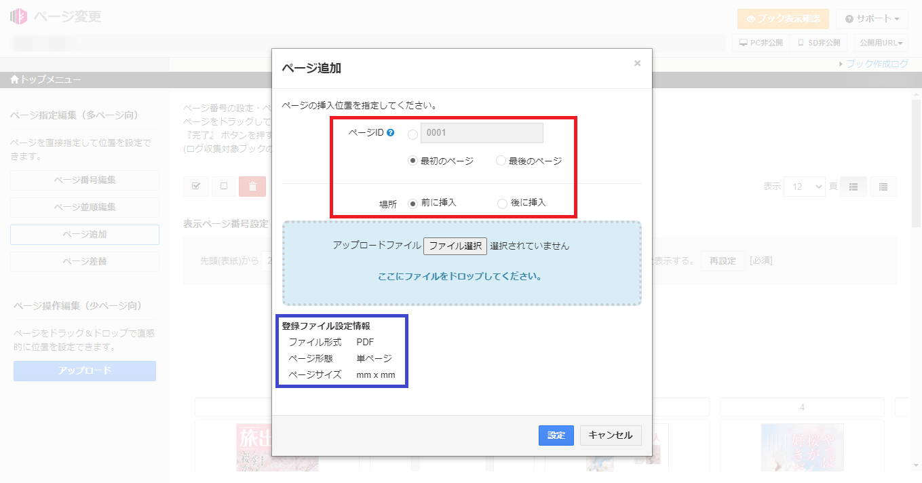Open the page count selector showing 12
Screen dimensions: 922x483
(805, 187)
